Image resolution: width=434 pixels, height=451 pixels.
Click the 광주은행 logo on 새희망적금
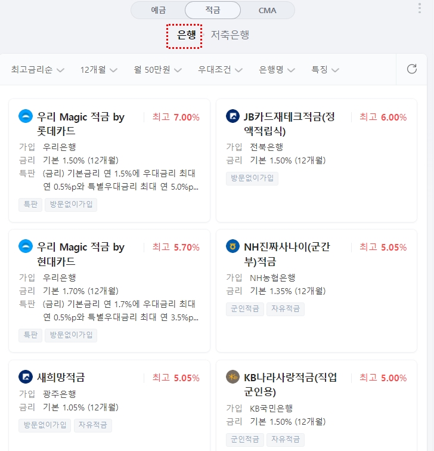click(26, 377)
